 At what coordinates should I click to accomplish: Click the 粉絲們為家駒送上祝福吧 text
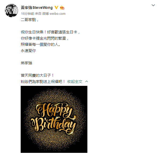pyautogui.click(x=43, y=82)
